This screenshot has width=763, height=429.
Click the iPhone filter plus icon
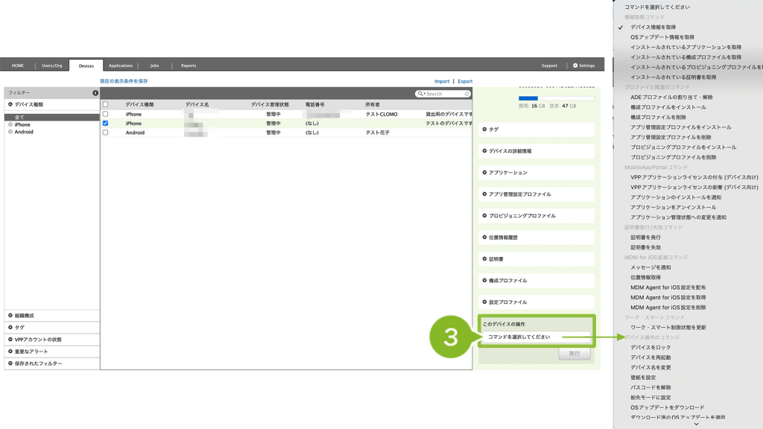click(10, 124)
